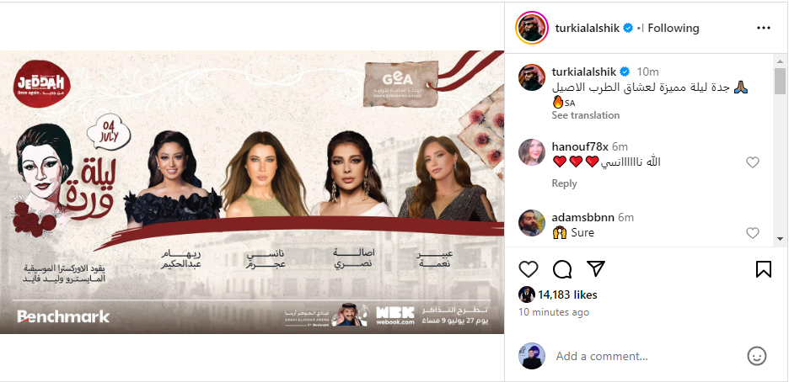Image resolution: width=789 pixels, height=382 pixels.
Task: Open the concert poster image
Action: [252, 192]
